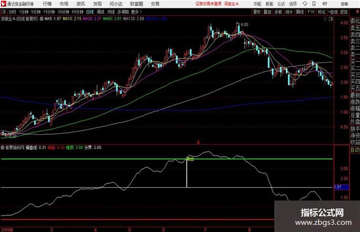The image size is (360, 232).
Task: Select the 多周期 multi-period tab
Action: point(123,12)
